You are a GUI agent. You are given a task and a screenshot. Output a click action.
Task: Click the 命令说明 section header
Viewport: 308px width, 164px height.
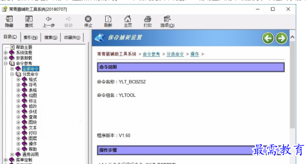190,67
